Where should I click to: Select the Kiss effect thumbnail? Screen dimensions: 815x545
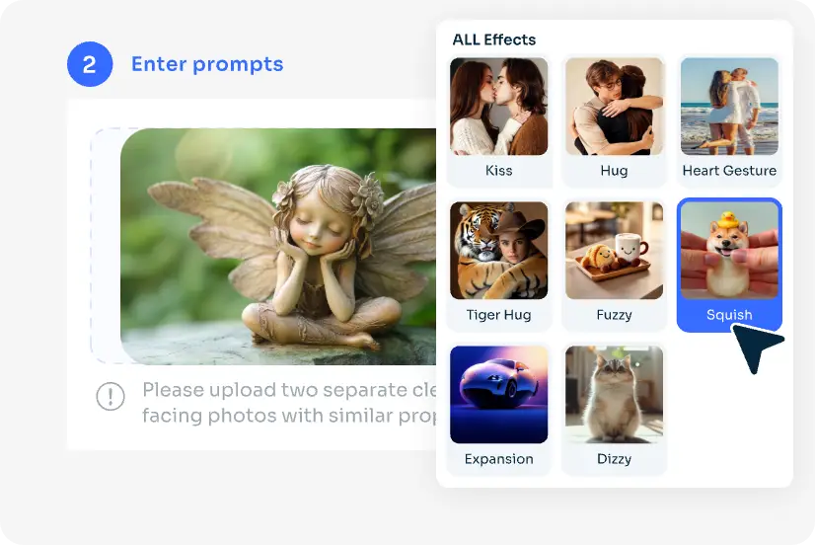[x=498, y=106]
